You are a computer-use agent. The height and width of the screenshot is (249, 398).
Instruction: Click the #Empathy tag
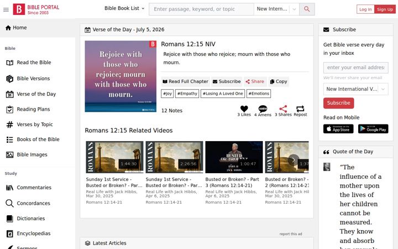pos(187,94)
